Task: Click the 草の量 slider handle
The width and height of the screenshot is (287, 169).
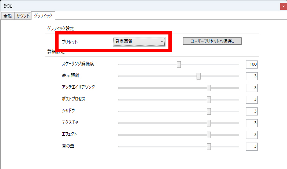Action: (x=209, y=147)
